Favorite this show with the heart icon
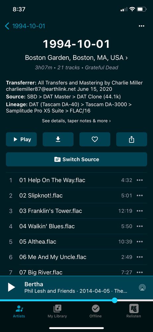The height and width of the screenshot is (332, 153). (95, 139)
